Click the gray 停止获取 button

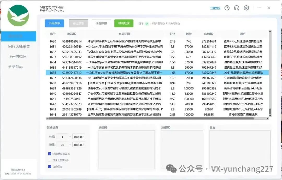[x=78, y=23]
